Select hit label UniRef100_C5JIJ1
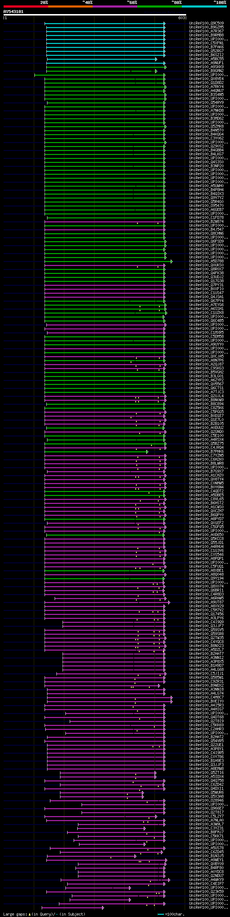The width and height of the screenshot is (230, 917). [206, 674]
